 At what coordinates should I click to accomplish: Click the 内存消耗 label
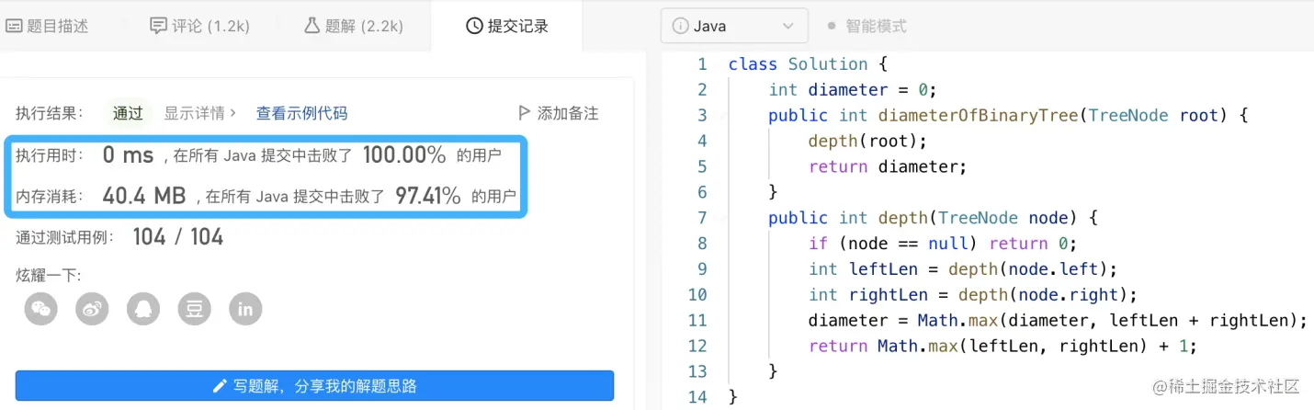tap(49, 196)
